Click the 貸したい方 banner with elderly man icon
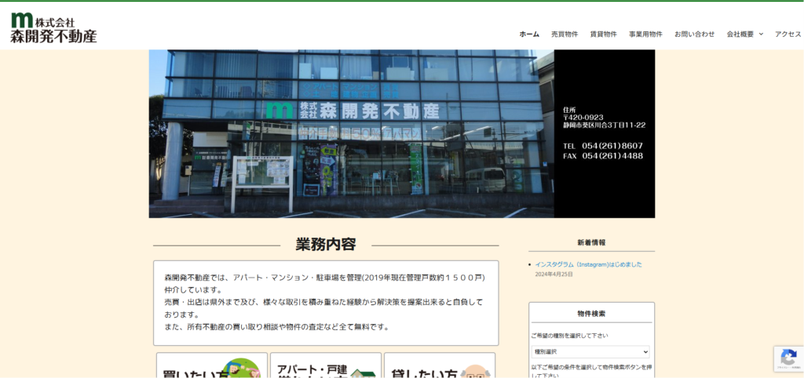The height and width of the screenshot is (378, 804). point(440,367)
